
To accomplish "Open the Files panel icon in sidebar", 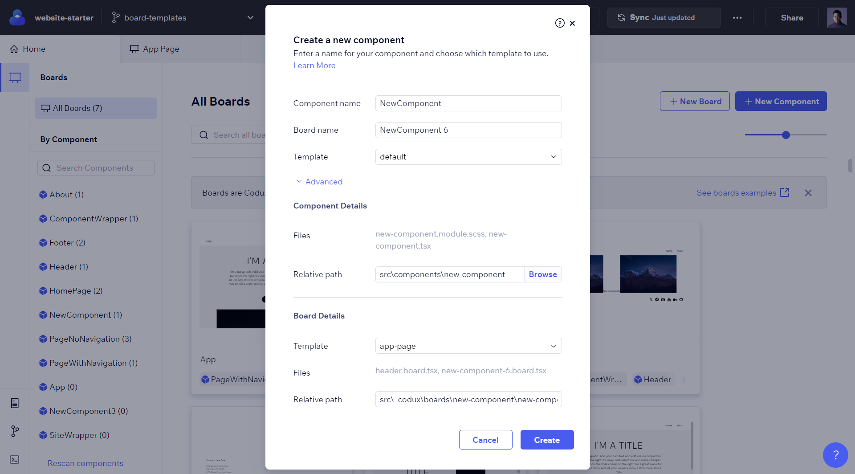I will coord(15,403).
